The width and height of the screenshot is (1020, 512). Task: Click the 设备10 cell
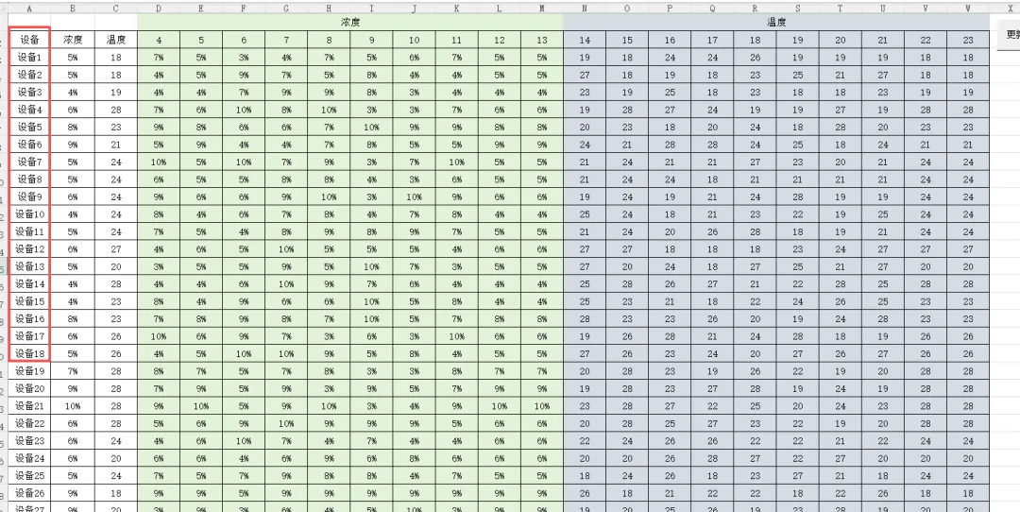pyautogui.click(x=29, y=214)
